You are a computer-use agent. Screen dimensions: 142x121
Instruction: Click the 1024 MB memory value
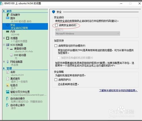pos(15,35)
